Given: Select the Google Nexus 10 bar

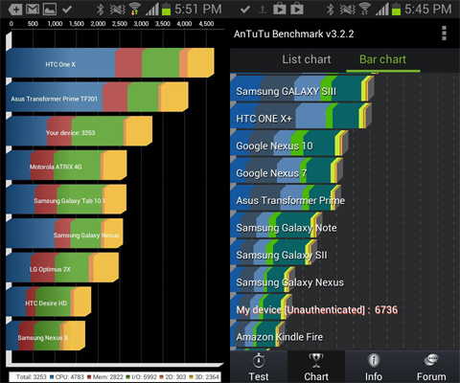Looking at the screenshot, I should click(x=289, y=144).
